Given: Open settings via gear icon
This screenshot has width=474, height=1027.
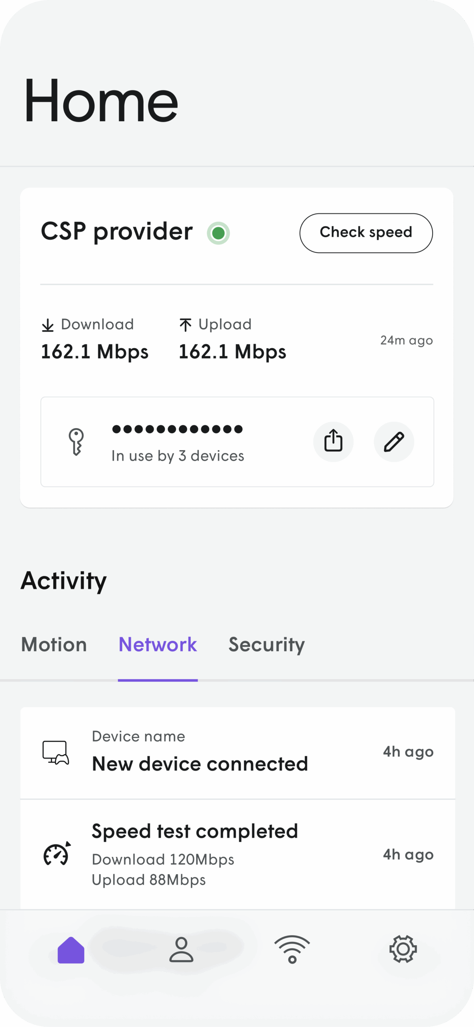Looking at the screenshot, I should click(x=403, y=949).
